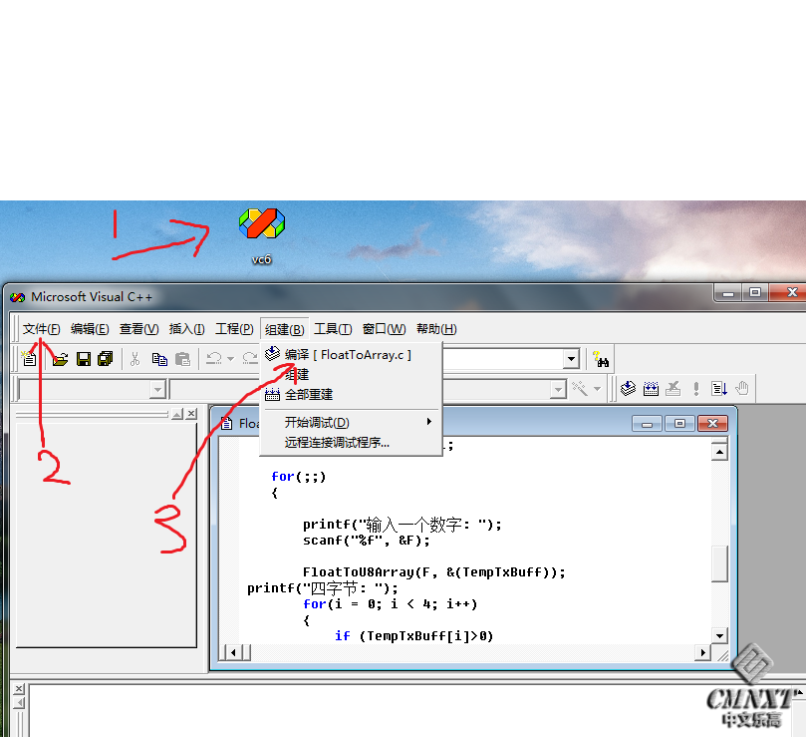Click the Open file folder icon

(x=60, y=359)
